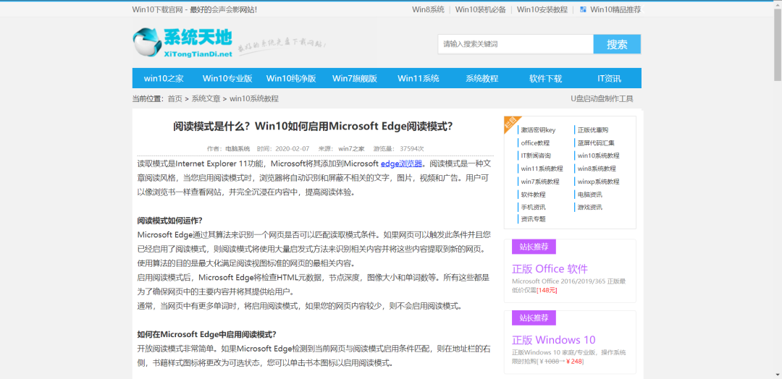The image size is (782, 379).
Task: Open 正版优惠购 in the sidebar
Action: tap(593, 130)
